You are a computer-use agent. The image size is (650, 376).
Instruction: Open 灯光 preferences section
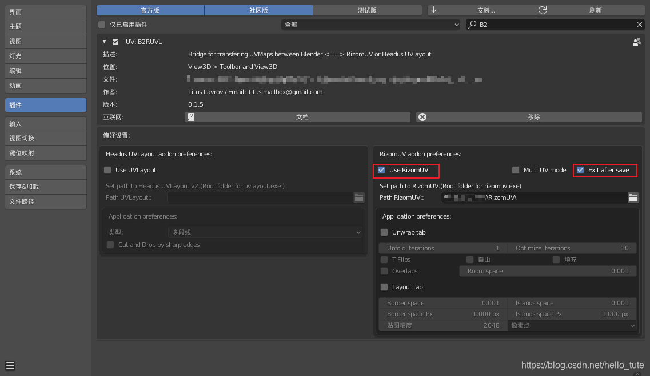[x=46, y=56]
